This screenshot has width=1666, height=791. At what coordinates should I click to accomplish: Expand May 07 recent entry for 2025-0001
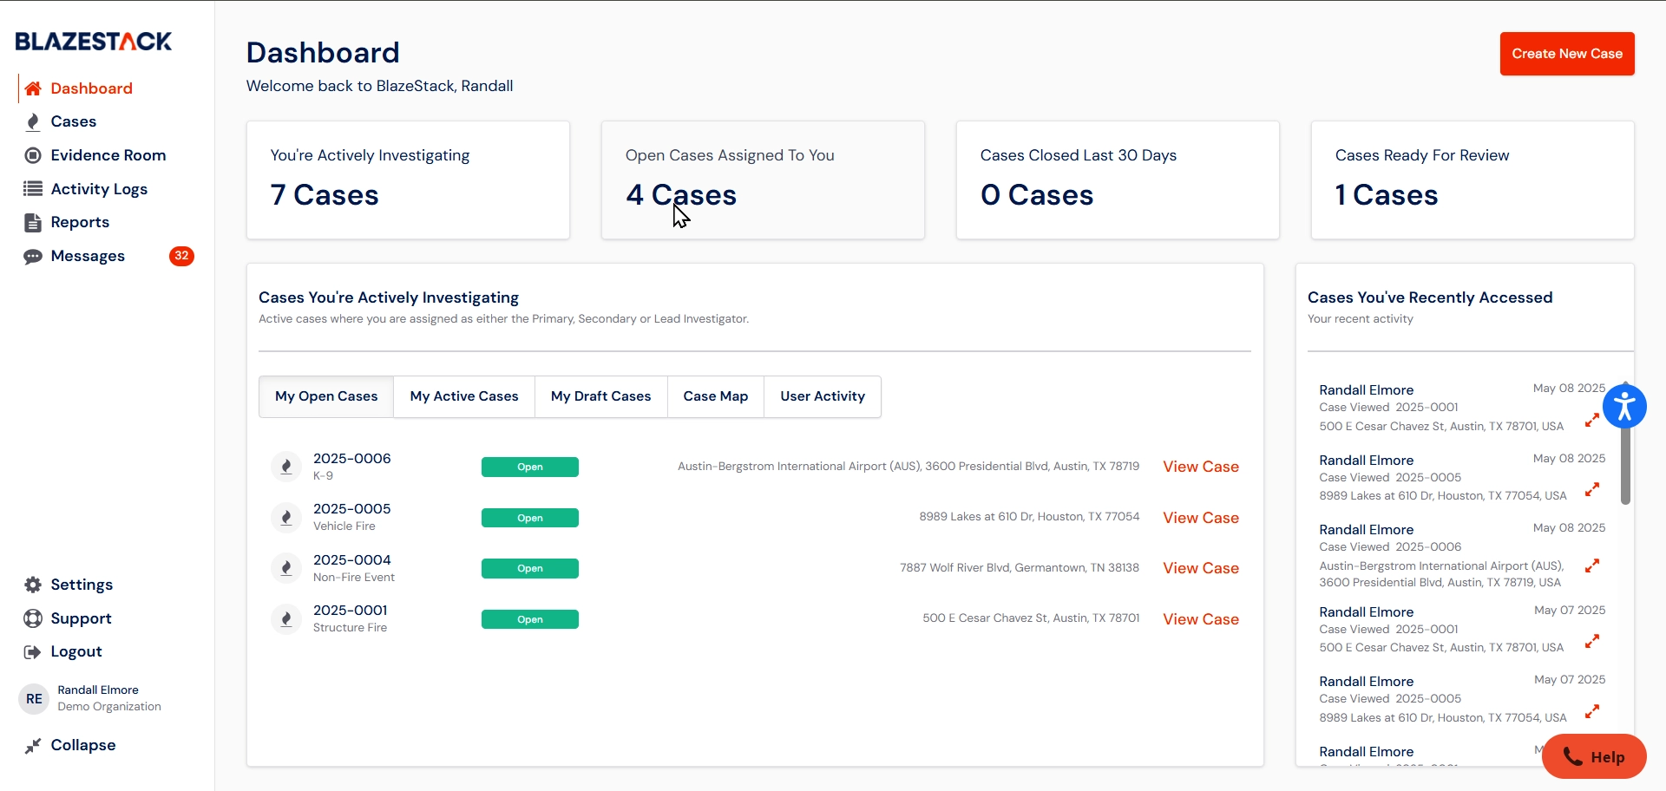1592,641
